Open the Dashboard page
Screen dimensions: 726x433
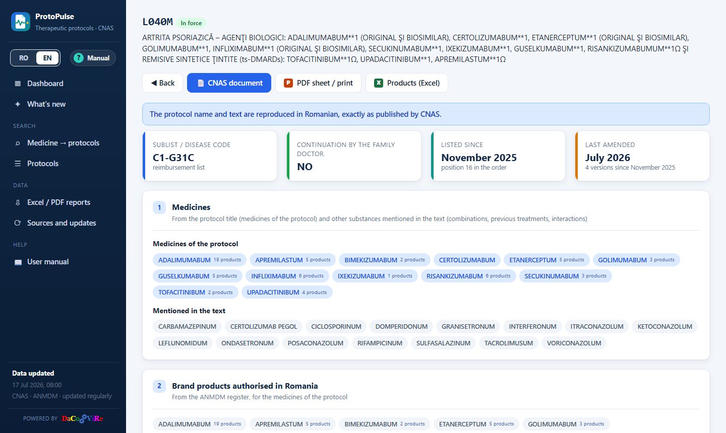(x=63, y=84)
